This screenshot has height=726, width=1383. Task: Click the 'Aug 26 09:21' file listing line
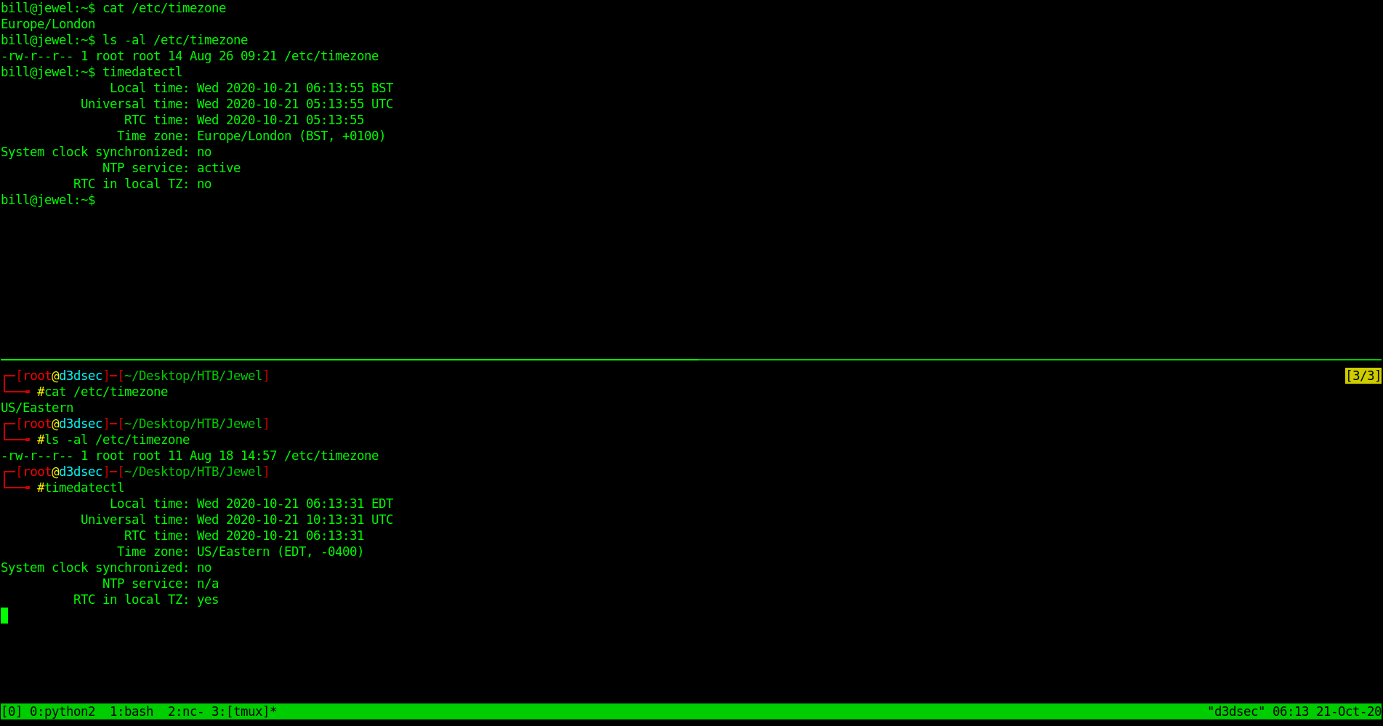(190, 56)
